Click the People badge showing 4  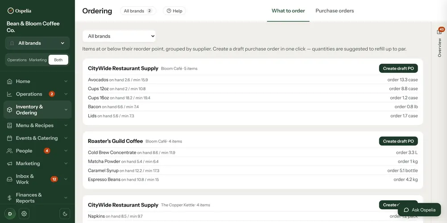(47, 151)
